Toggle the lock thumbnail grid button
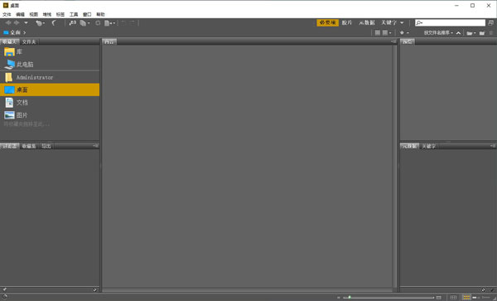The width and height of the screenshot is (497, 301). 453,298
